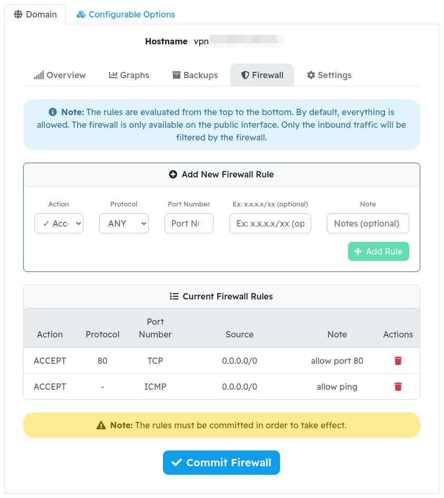Open the Action dropdown showing Accept
444x498 pixels.
point(59,223)
